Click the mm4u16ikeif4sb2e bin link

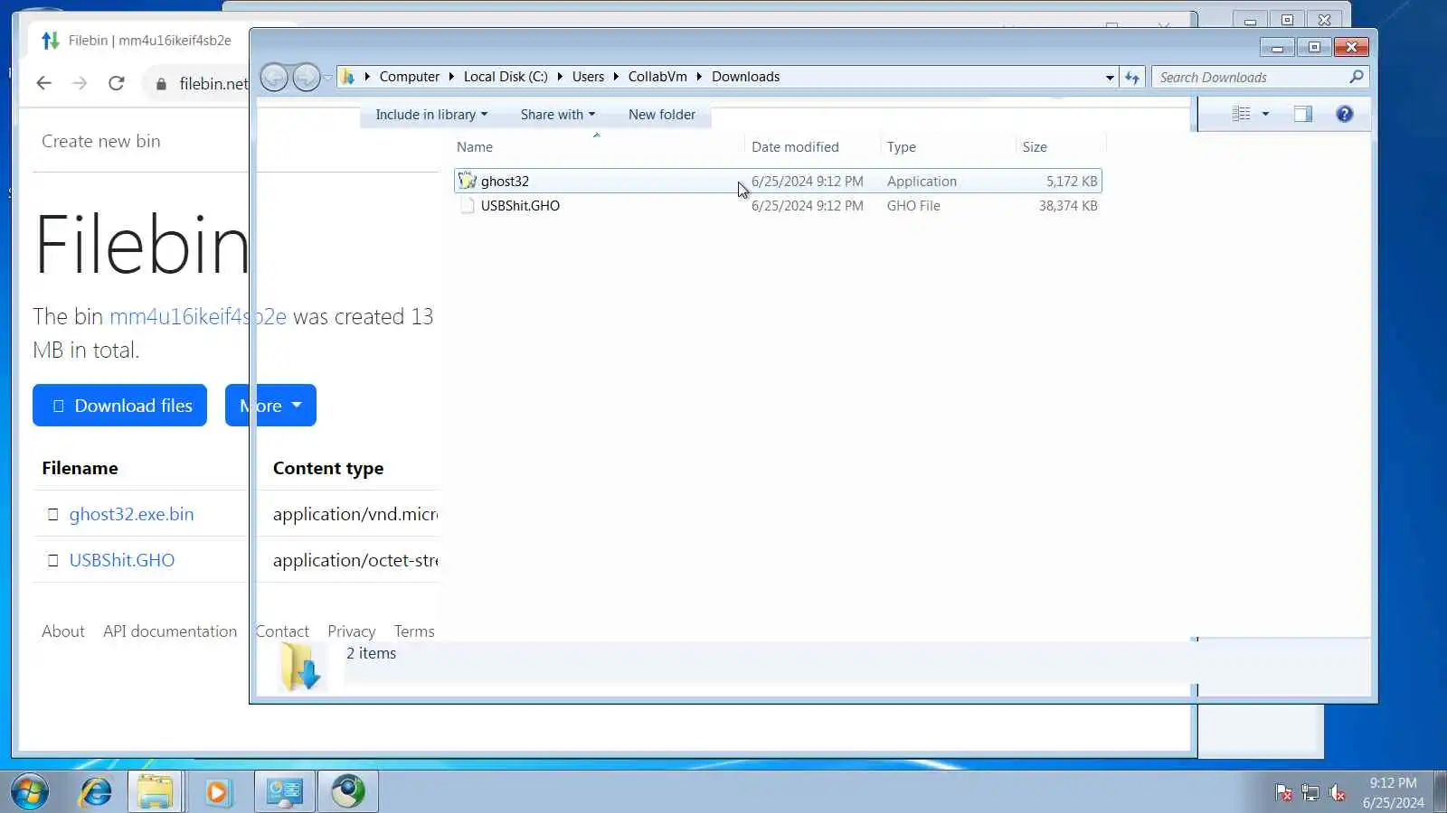click(x=198, y=317)
